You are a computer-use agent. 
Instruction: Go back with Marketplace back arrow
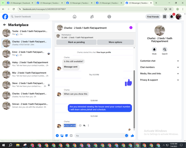pos(4,25)
